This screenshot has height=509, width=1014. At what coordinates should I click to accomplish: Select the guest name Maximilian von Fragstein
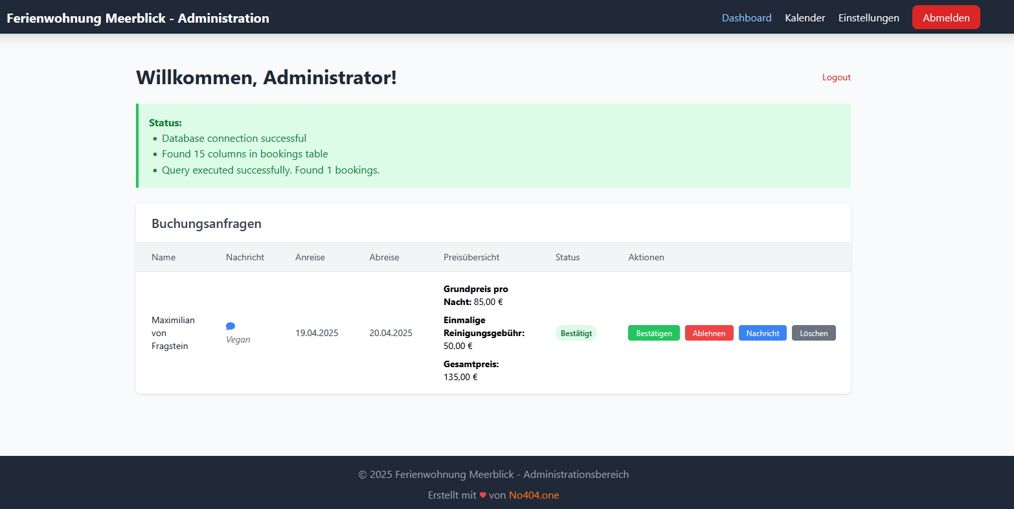tap(173, 333)
